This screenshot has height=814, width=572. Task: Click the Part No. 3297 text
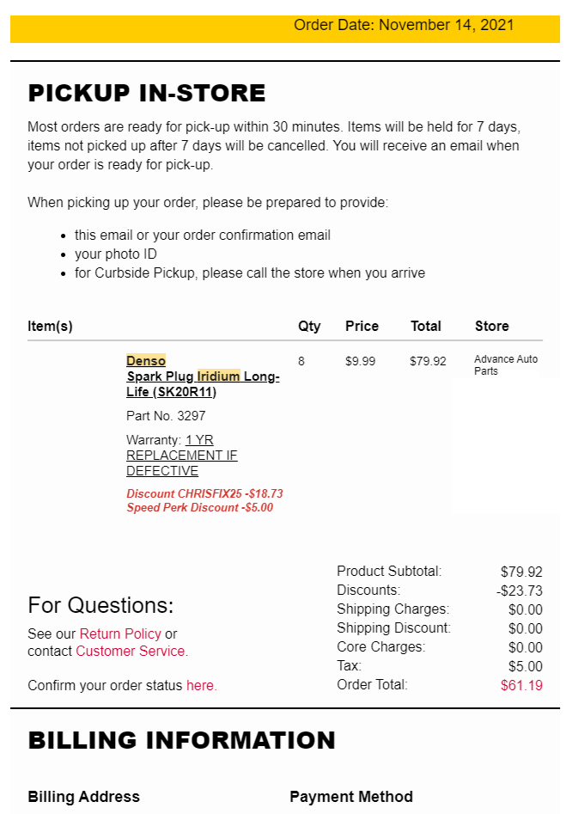pos(166,416)
